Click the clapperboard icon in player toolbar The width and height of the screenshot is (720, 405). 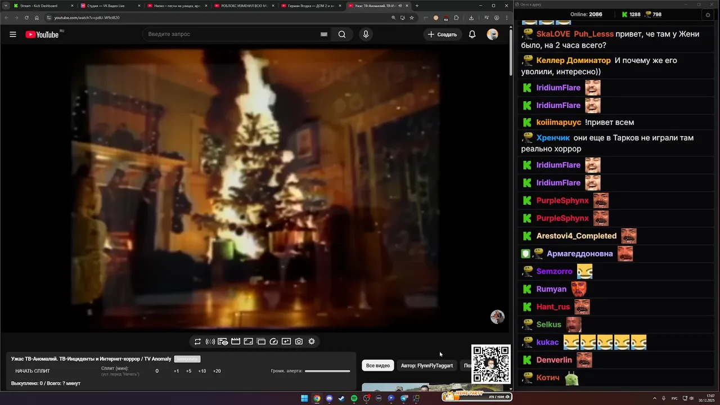(236, 341)
